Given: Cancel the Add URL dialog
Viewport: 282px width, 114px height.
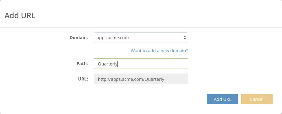Looking at the screenshot, I should (257, 99).
